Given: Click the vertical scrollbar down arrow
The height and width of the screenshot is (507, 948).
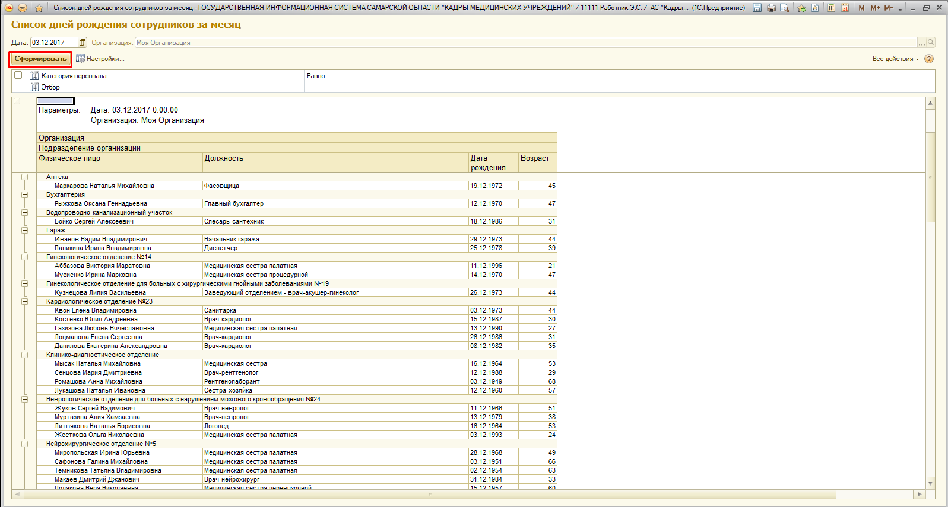Looking at the screenshot, I should [x=930, y=483].
